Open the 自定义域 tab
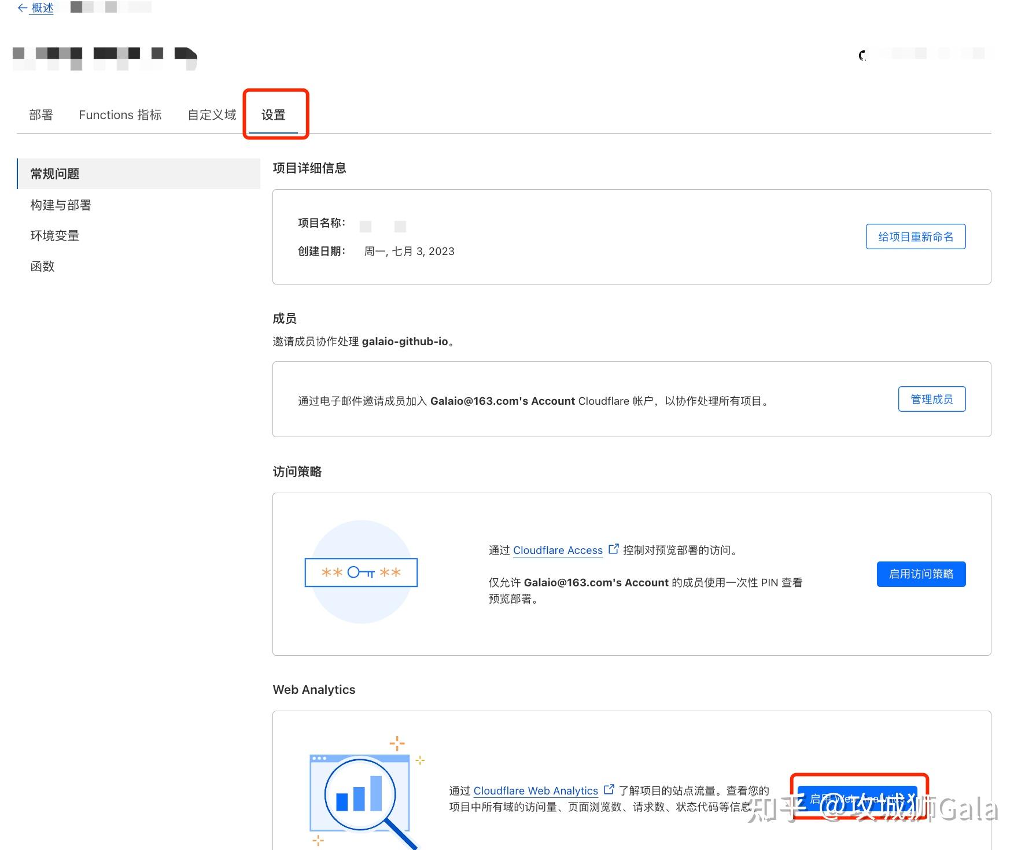This screenshot has width=1025, height=850. click(x=210, y=114)
